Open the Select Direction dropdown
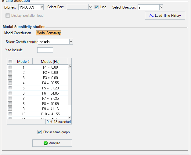 click(x=161, y=7)
